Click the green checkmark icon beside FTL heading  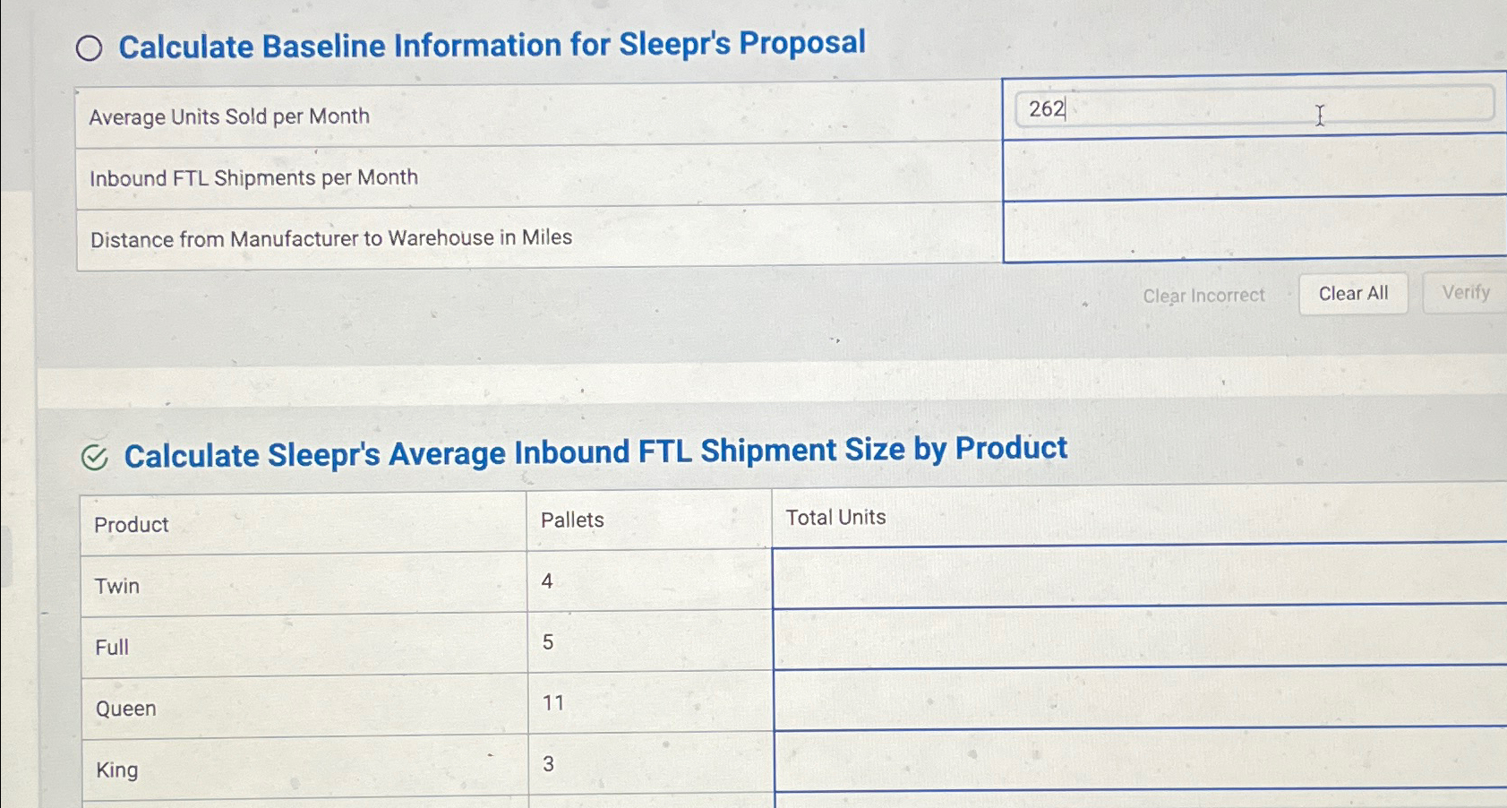[x=94, y=455]
